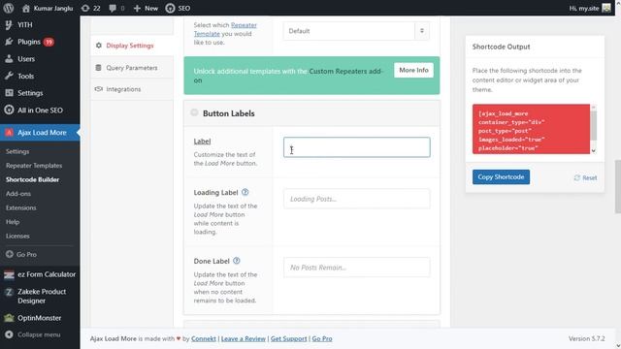This screenshot has width=621, height=349.
Task: Open the Repeater Templates submenu
Action: [x=34, y=166]
